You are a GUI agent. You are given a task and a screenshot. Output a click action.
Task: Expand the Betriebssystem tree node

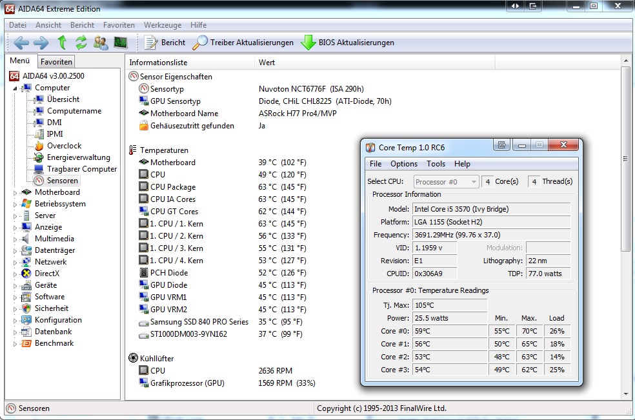(x=15, y=205)
